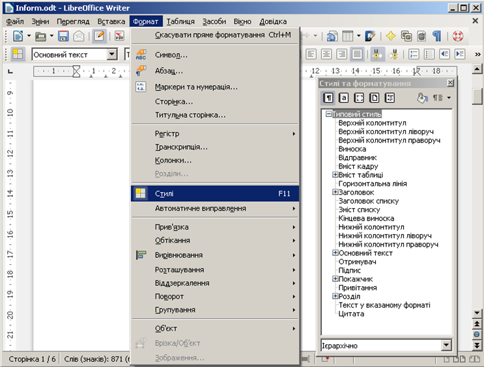Click the Next page double-arrow button
The width and height of the screenshot is (484, 367).
477,345
